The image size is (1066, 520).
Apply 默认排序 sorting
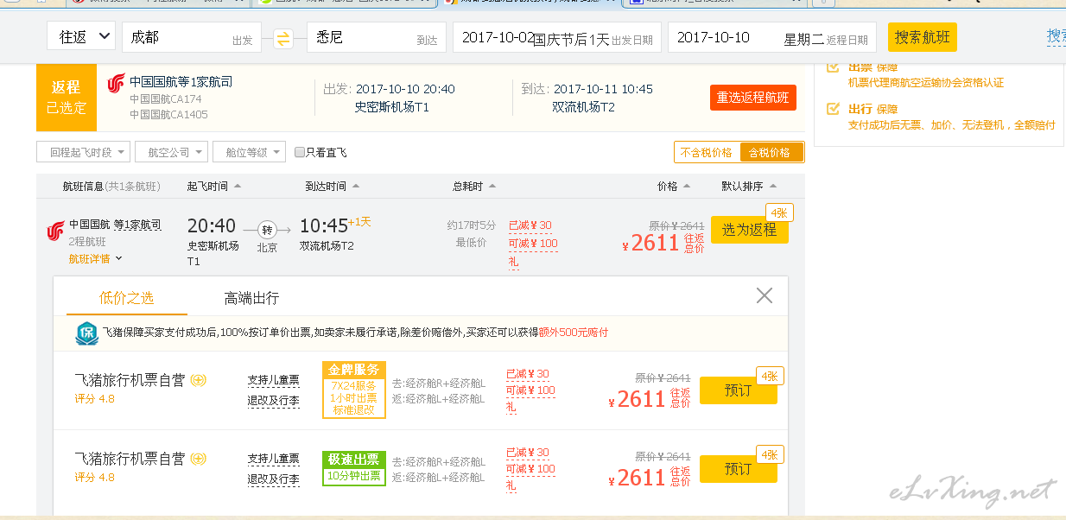point(749,186)
